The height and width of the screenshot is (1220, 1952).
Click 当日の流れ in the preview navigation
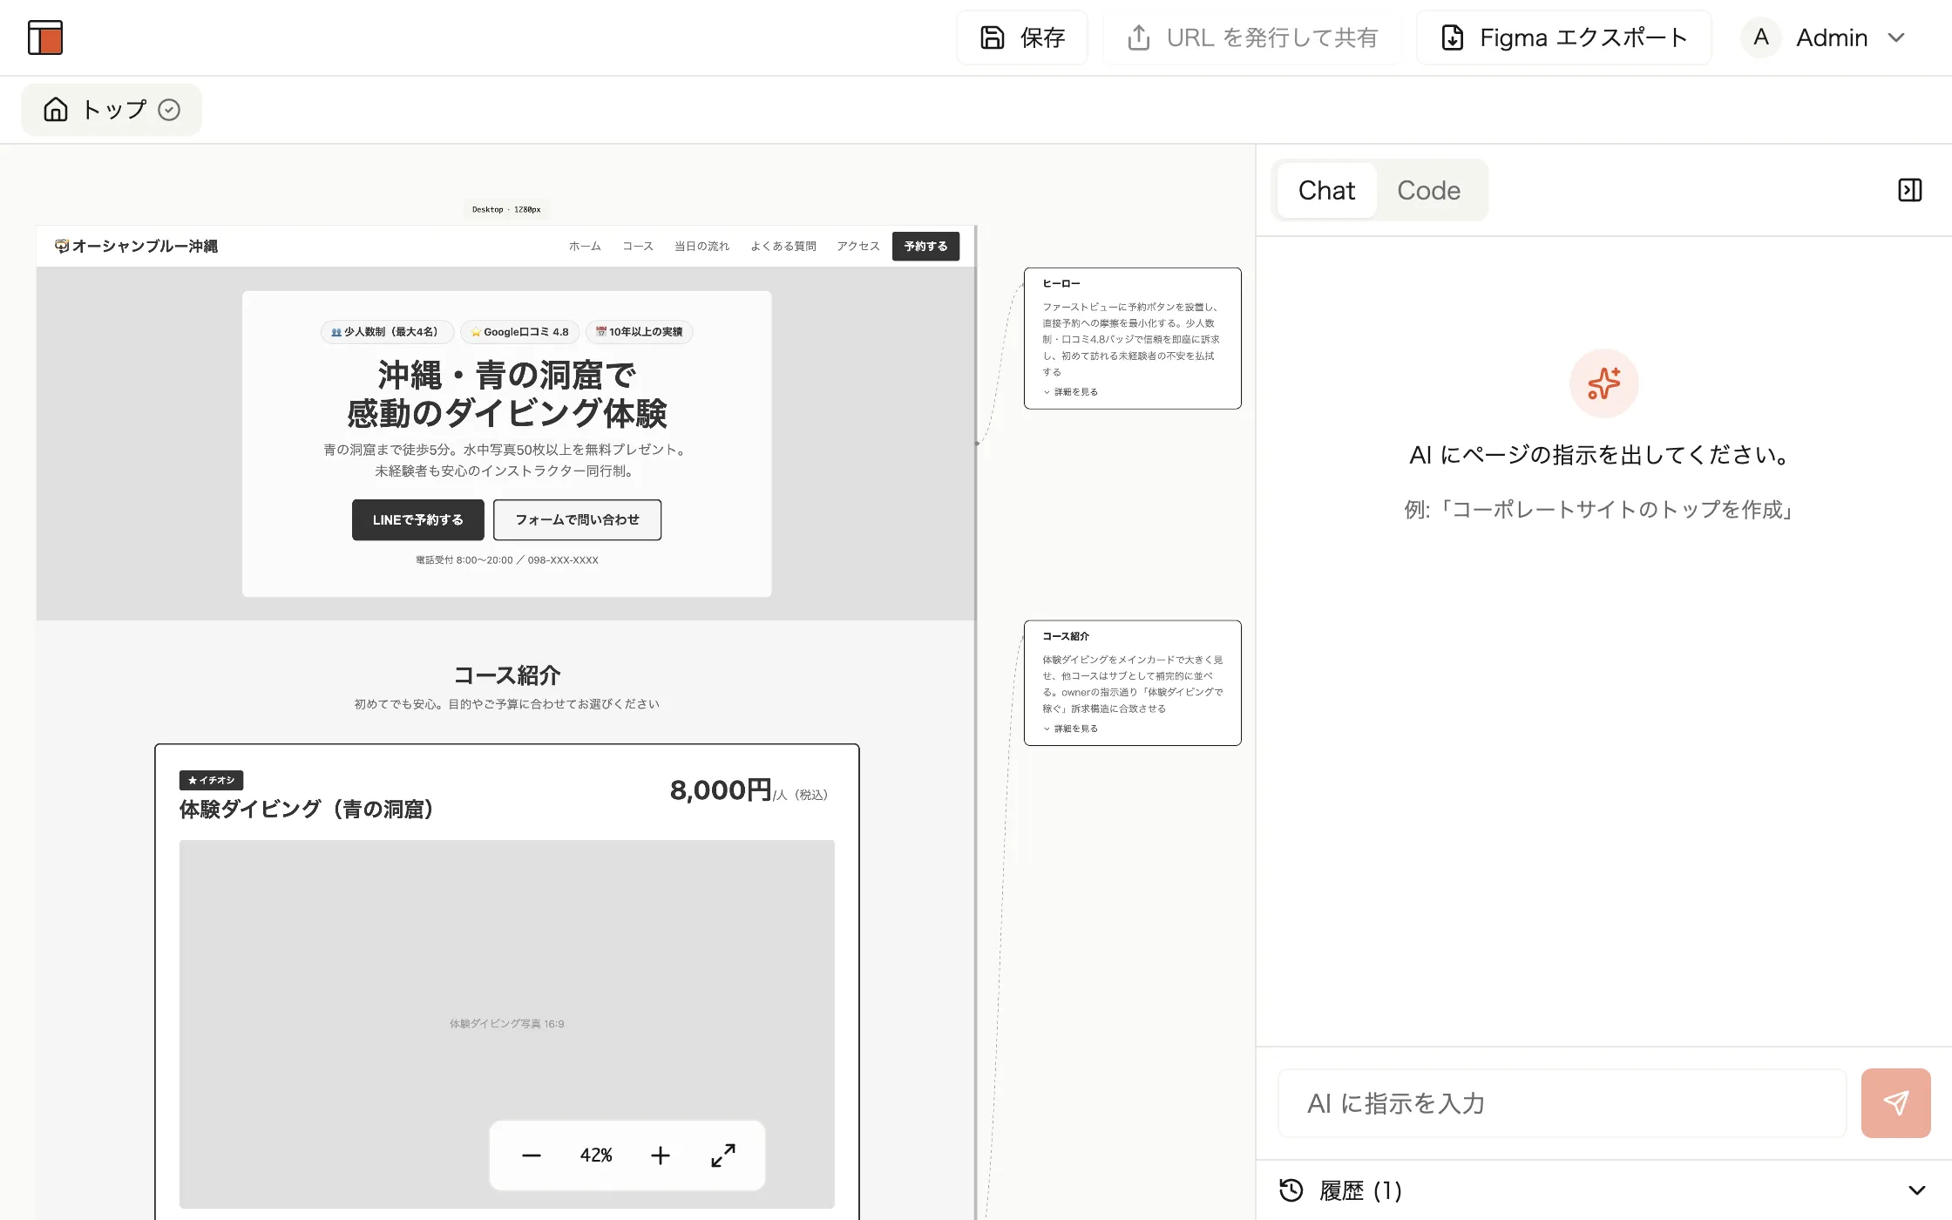(x=701, y=247)
